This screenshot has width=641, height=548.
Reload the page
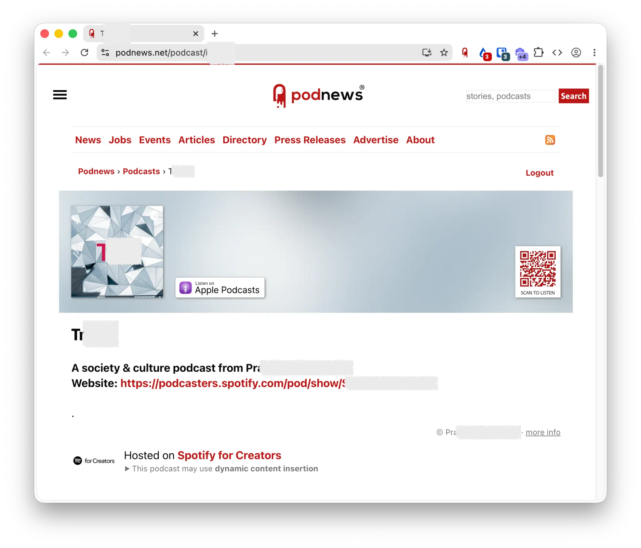point(85,53)
